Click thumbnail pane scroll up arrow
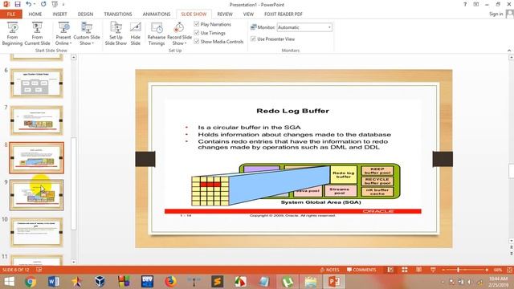514x289 pixels. [74, 57]
